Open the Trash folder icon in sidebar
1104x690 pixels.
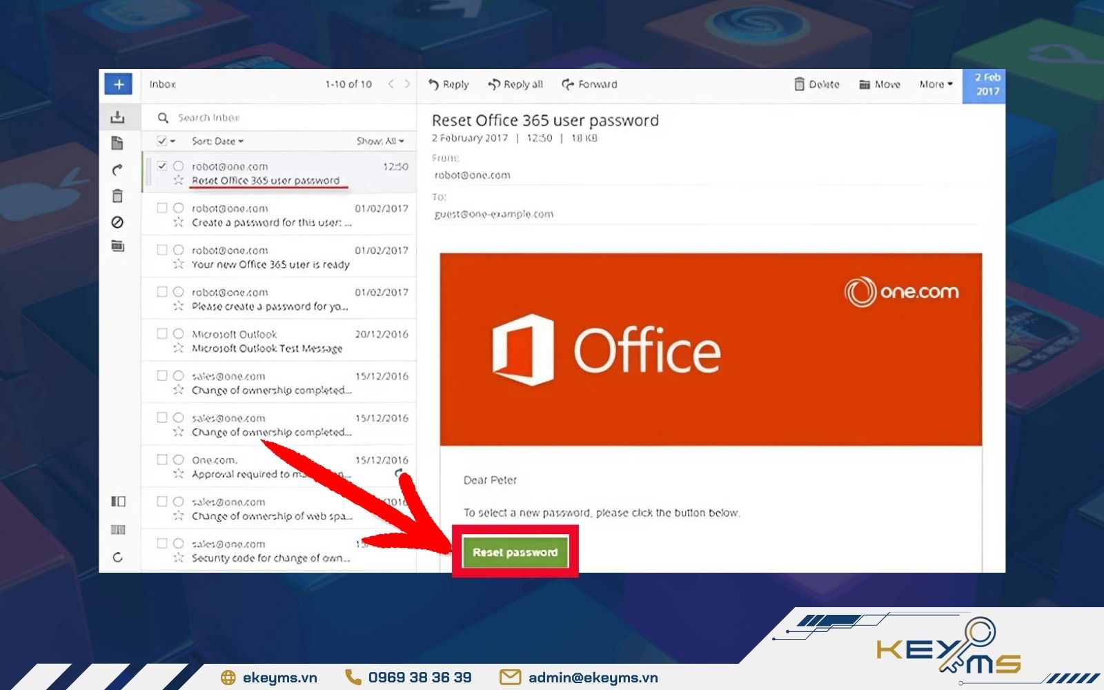(117, 196)
